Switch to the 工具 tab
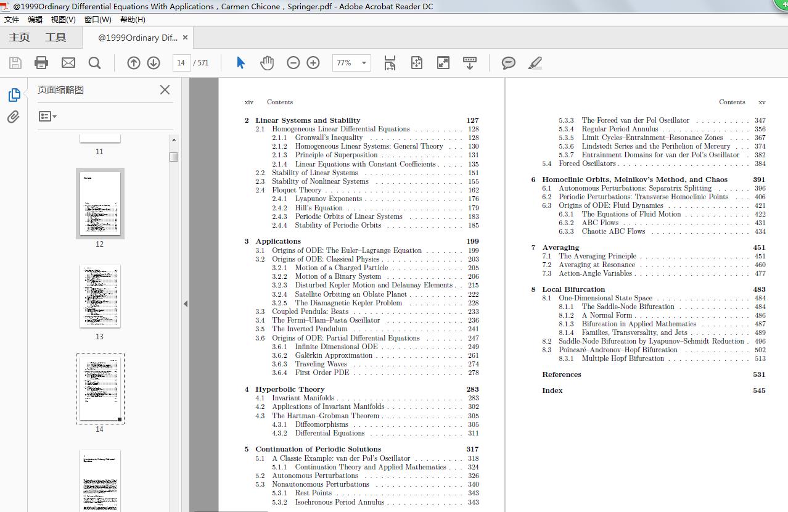The height and width of the screenshot is (512, 788). (x=55, y=38)
